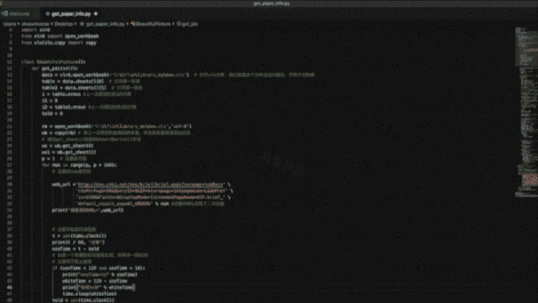Click the 'def get_pic(self):' line
538x303 pixels.
tap(55, 68)
